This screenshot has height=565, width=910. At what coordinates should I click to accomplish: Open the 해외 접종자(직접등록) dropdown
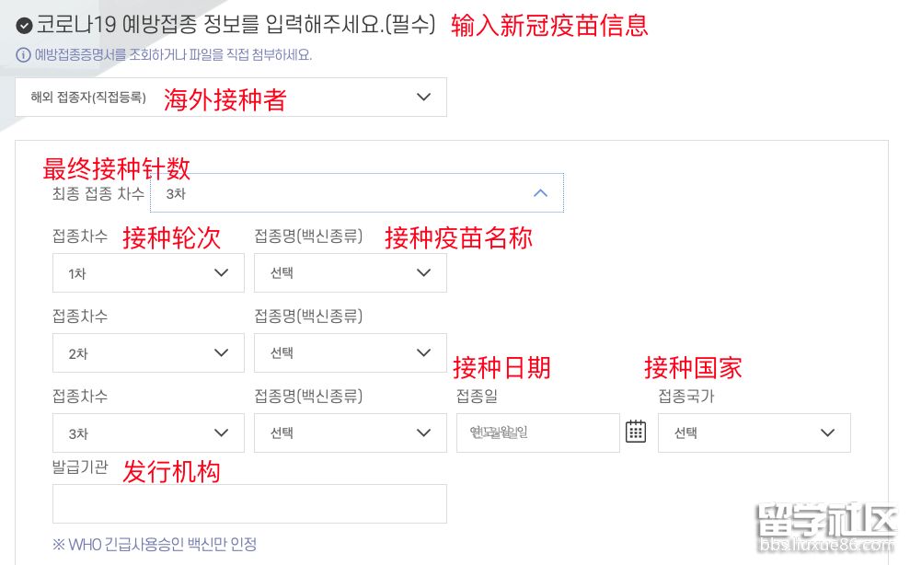pyautogui.click(x=231, y=97)
